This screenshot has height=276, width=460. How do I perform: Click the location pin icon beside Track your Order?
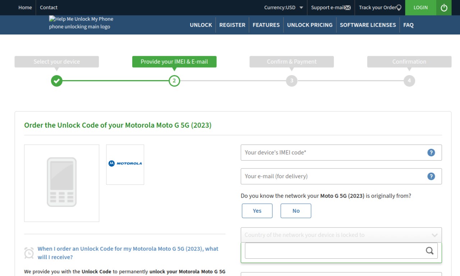pyautogui.click(x=399, y=8)
